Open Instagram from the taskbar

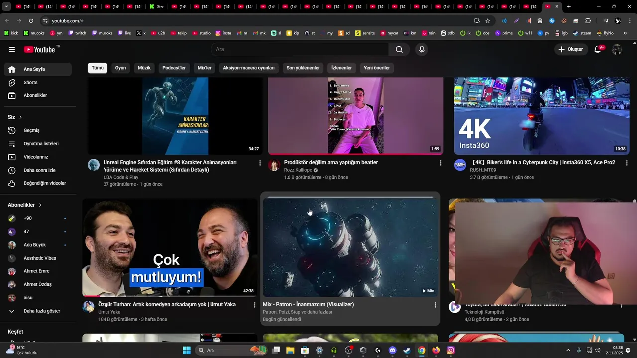[x=450, y=350]
